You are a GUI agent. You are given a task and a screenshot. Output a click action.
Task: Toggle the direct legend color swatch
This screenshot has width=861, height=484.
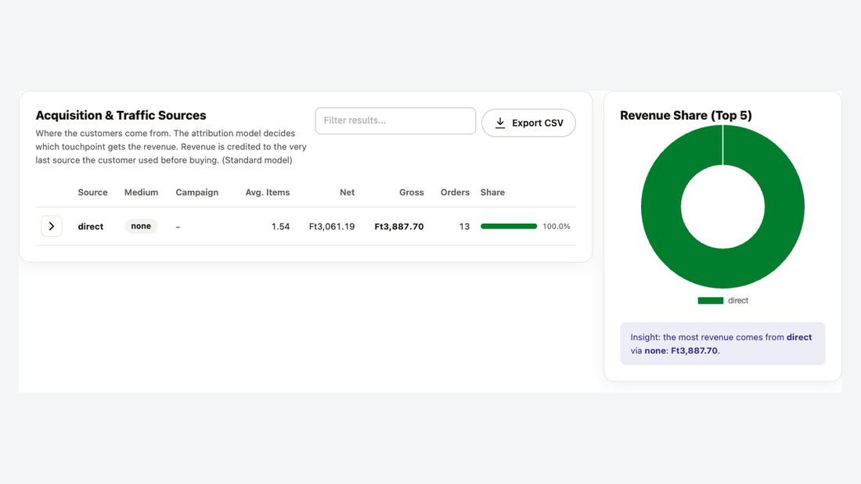[x=711, y=301]
